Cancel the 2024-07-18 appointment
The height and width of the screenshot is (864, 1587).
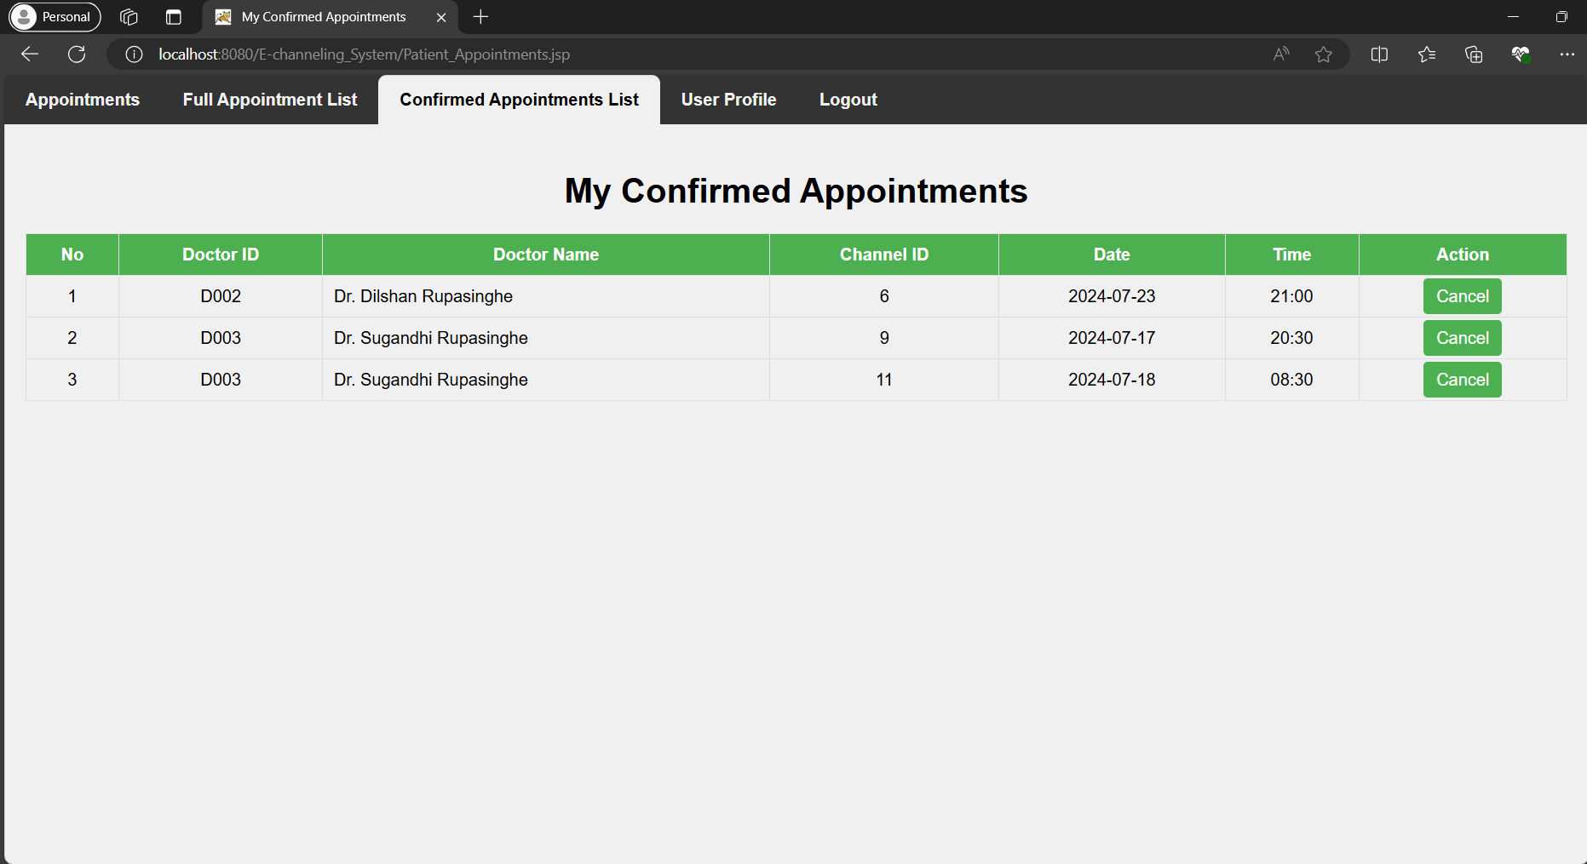pos(1462,380)
